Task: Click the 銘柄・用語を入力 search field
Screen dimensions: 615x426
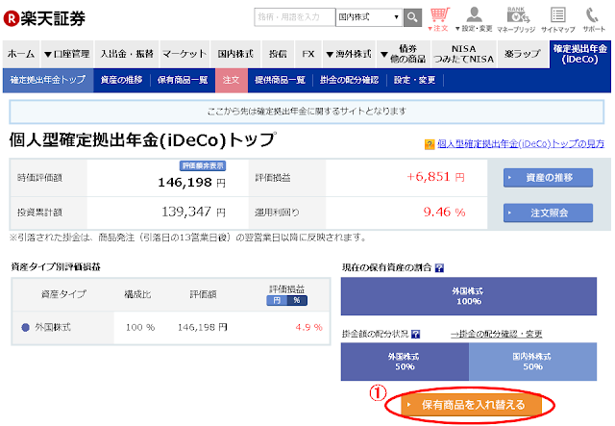Action: click(x=295, y=17)
